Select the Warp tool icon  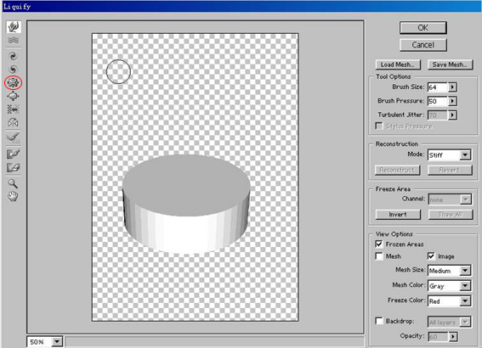point(14,27)
